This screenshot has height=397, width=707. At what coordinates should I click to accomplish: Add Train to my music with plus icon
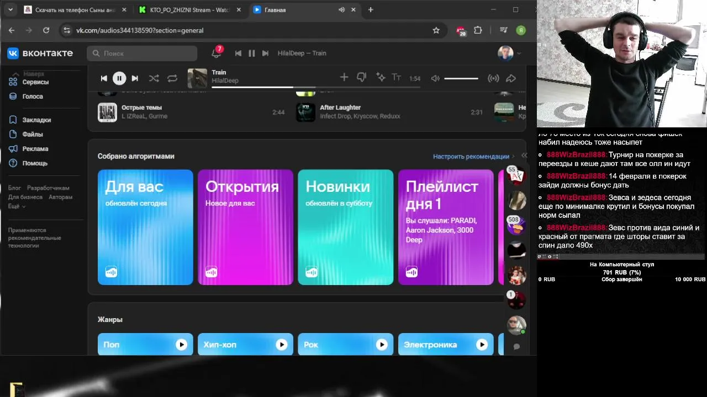(x=344, y=77)
